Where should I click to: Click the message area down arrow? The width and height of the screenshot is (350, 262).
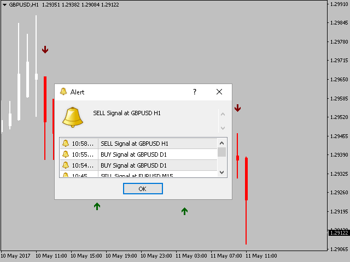click(x=223, y=128)
